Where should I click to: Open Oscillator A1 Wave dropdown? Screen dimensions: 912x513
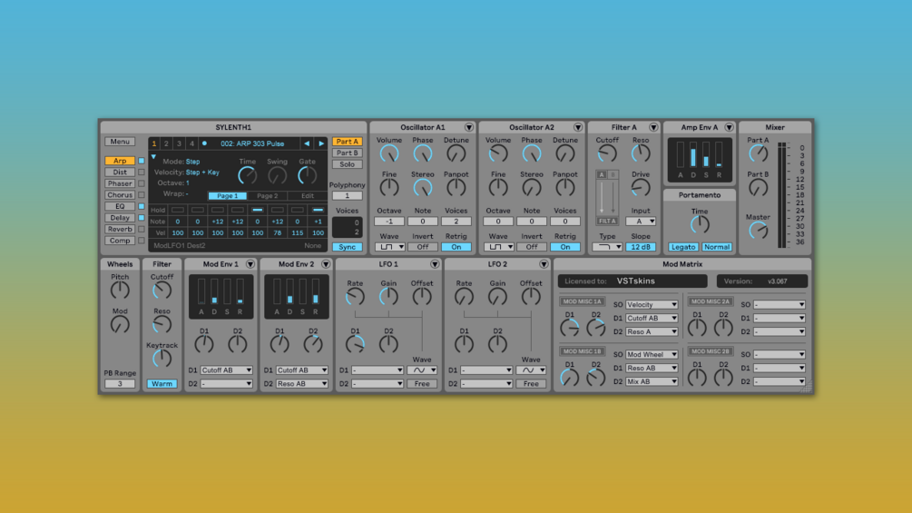pos(389,247)
